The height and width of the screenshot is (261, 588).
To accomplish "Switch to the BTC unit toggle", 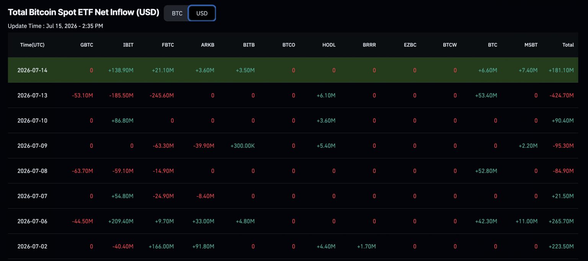I will click(177, 13).
